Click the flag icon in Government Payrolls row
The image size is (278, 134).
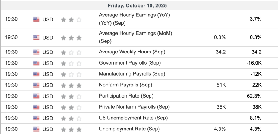click(36, 63)
